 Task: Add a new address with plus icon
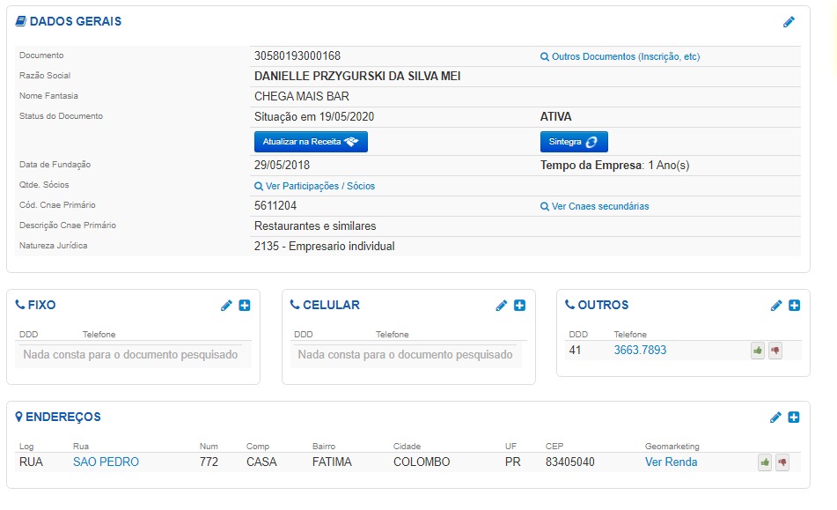click(x=794, y=418)
